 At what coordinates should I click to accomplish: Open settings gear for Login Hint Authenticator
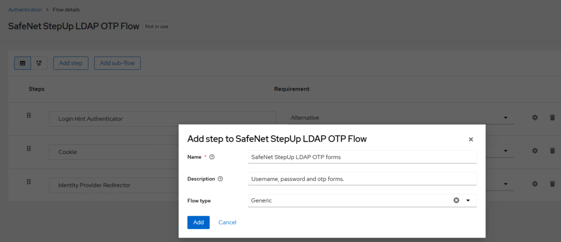point(535,118)
